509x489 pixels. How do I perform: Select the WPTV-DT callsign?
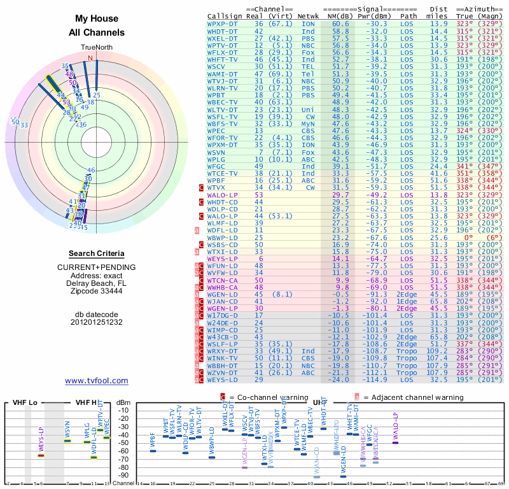(222, 45)
